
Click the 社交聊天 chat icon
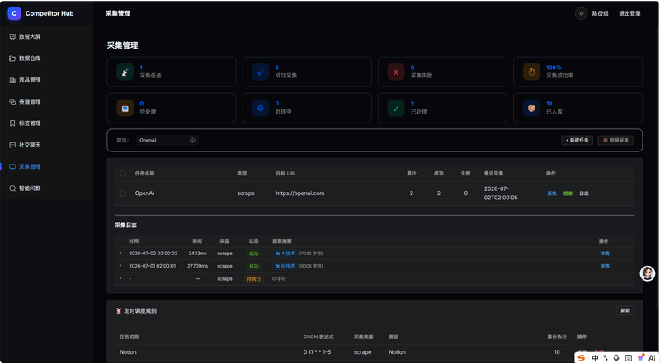[x=12, y=145]
